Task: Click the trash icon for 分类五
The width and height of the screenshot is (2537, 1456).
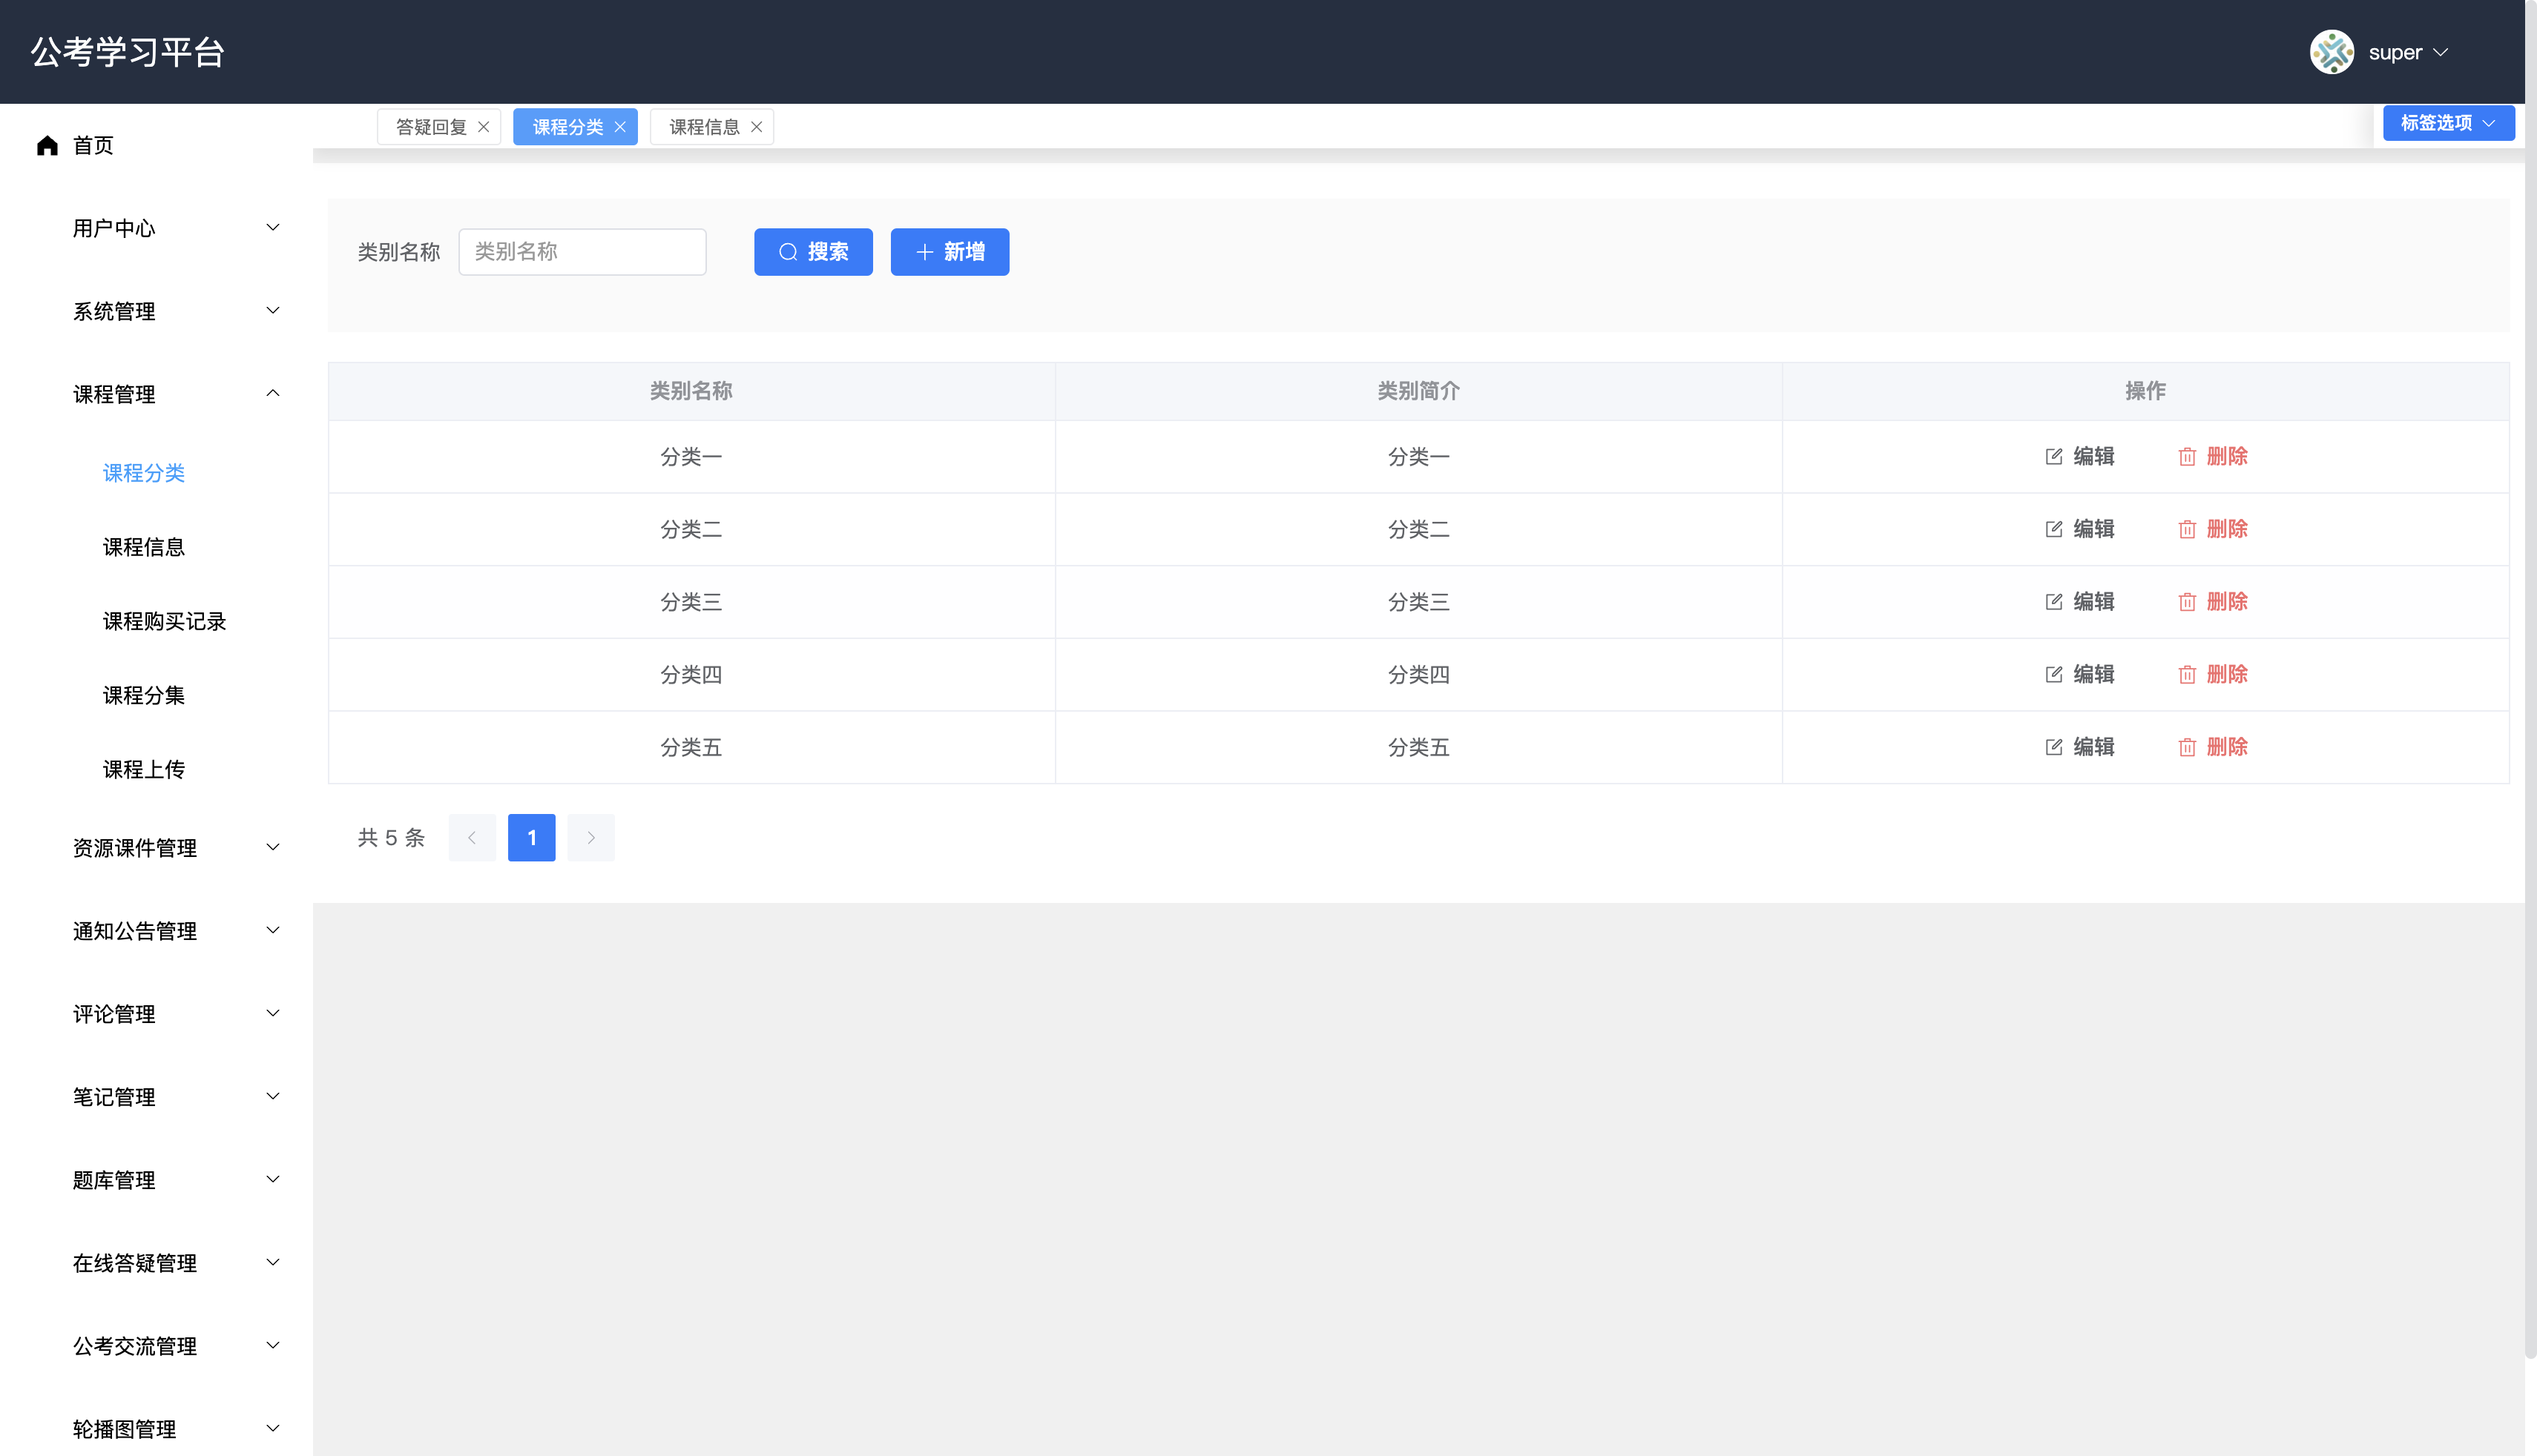Action: [x=2187, y=748]
